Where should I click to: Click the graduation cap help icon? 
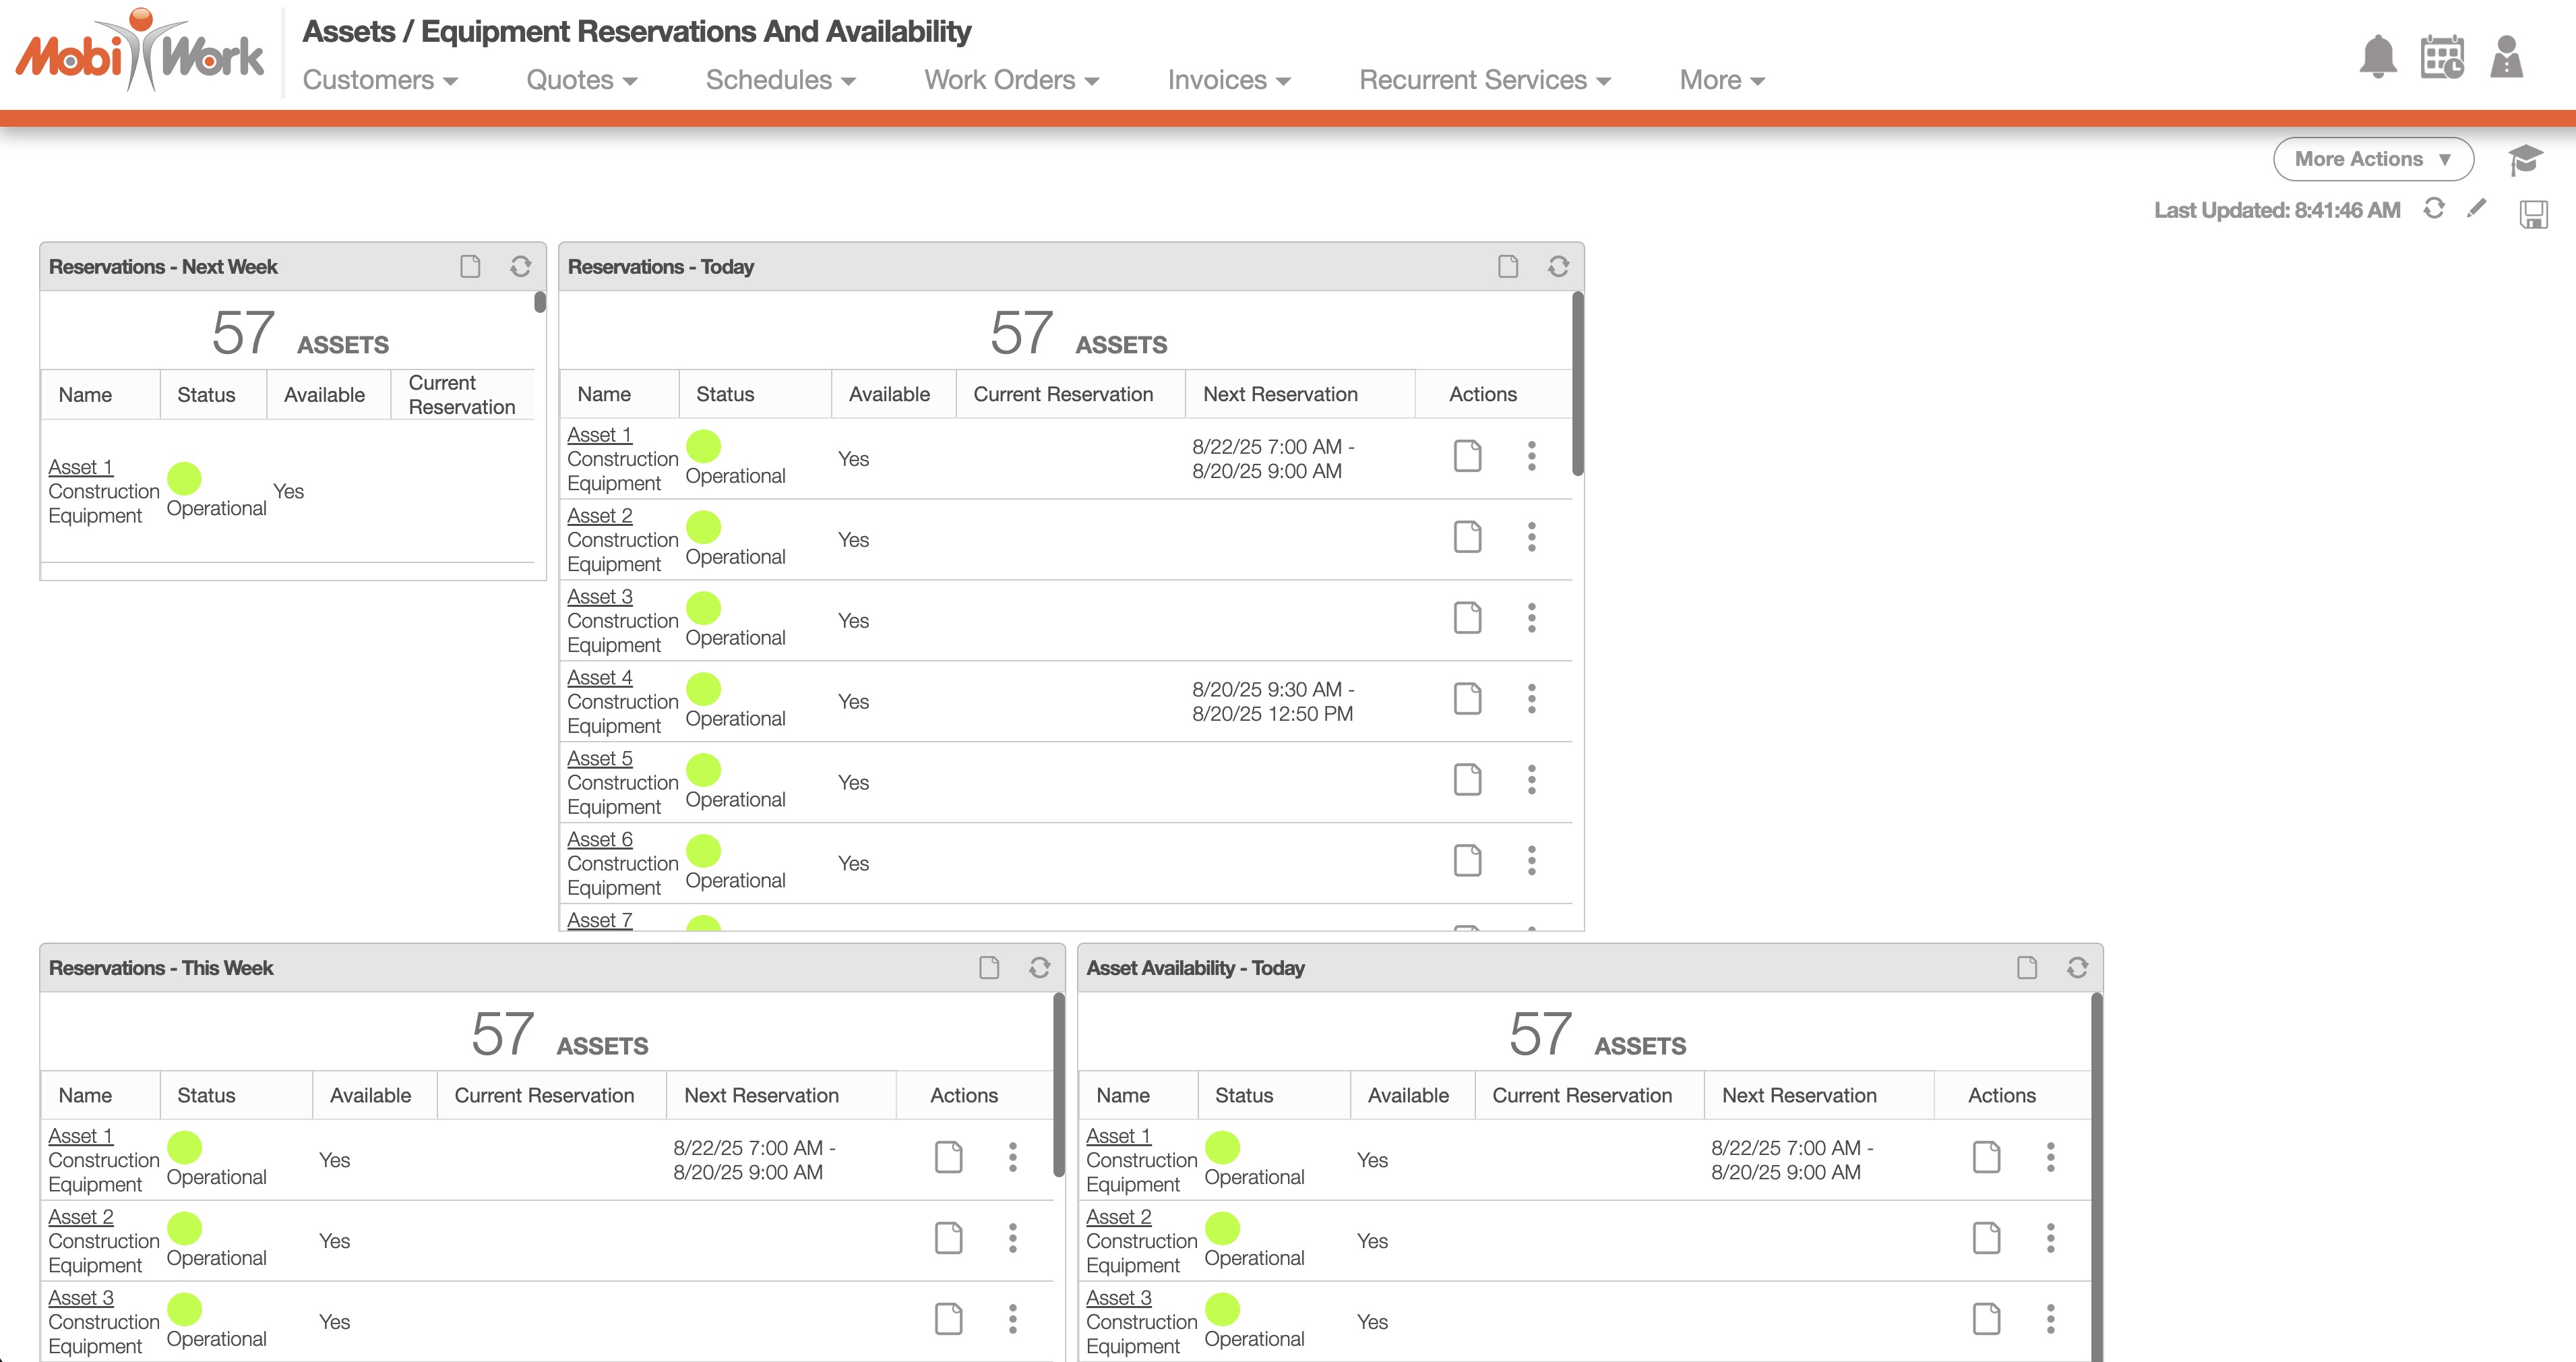[2525, 159]
